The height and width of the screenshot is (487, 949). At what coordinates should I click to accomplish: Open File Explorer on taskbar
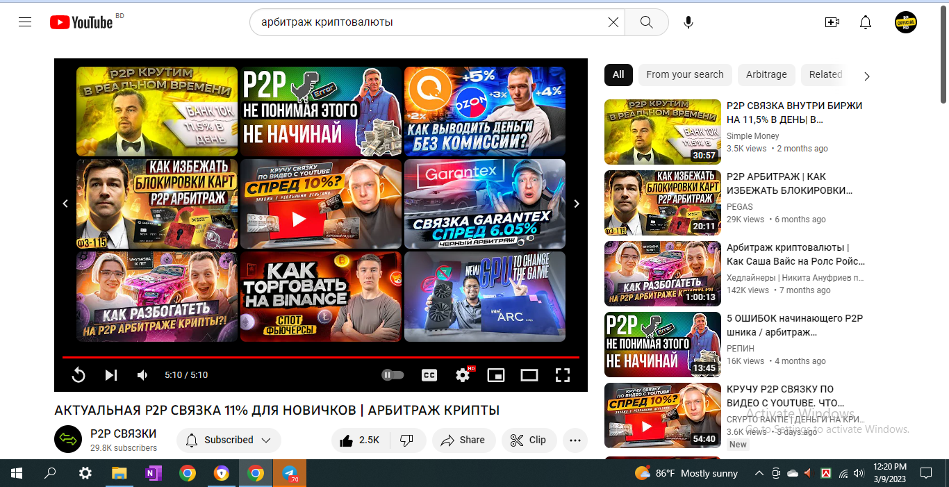point(119,473)
